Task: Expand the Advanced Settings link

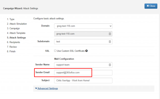Action: click(46, 88)
